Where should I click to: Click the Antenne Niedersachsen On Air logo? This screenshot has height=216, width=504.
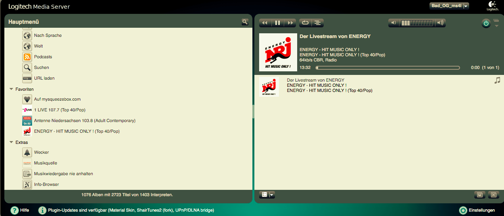[x=27, y=120]
